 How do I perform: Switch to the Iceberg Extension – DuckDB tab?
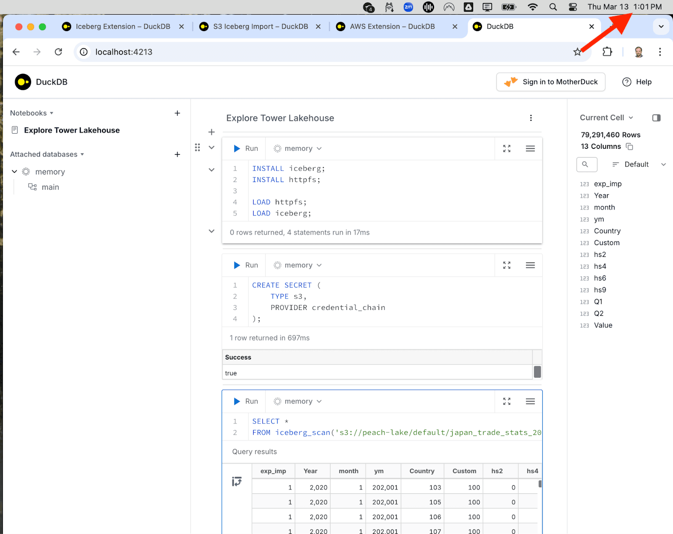[123, 26]
